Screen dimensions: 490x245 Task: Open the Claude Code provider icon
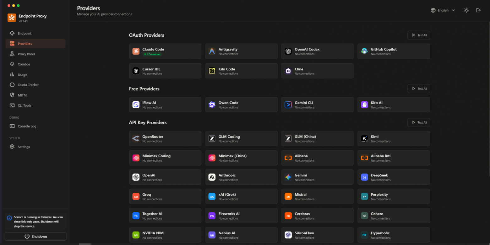[x=136, y=51]
